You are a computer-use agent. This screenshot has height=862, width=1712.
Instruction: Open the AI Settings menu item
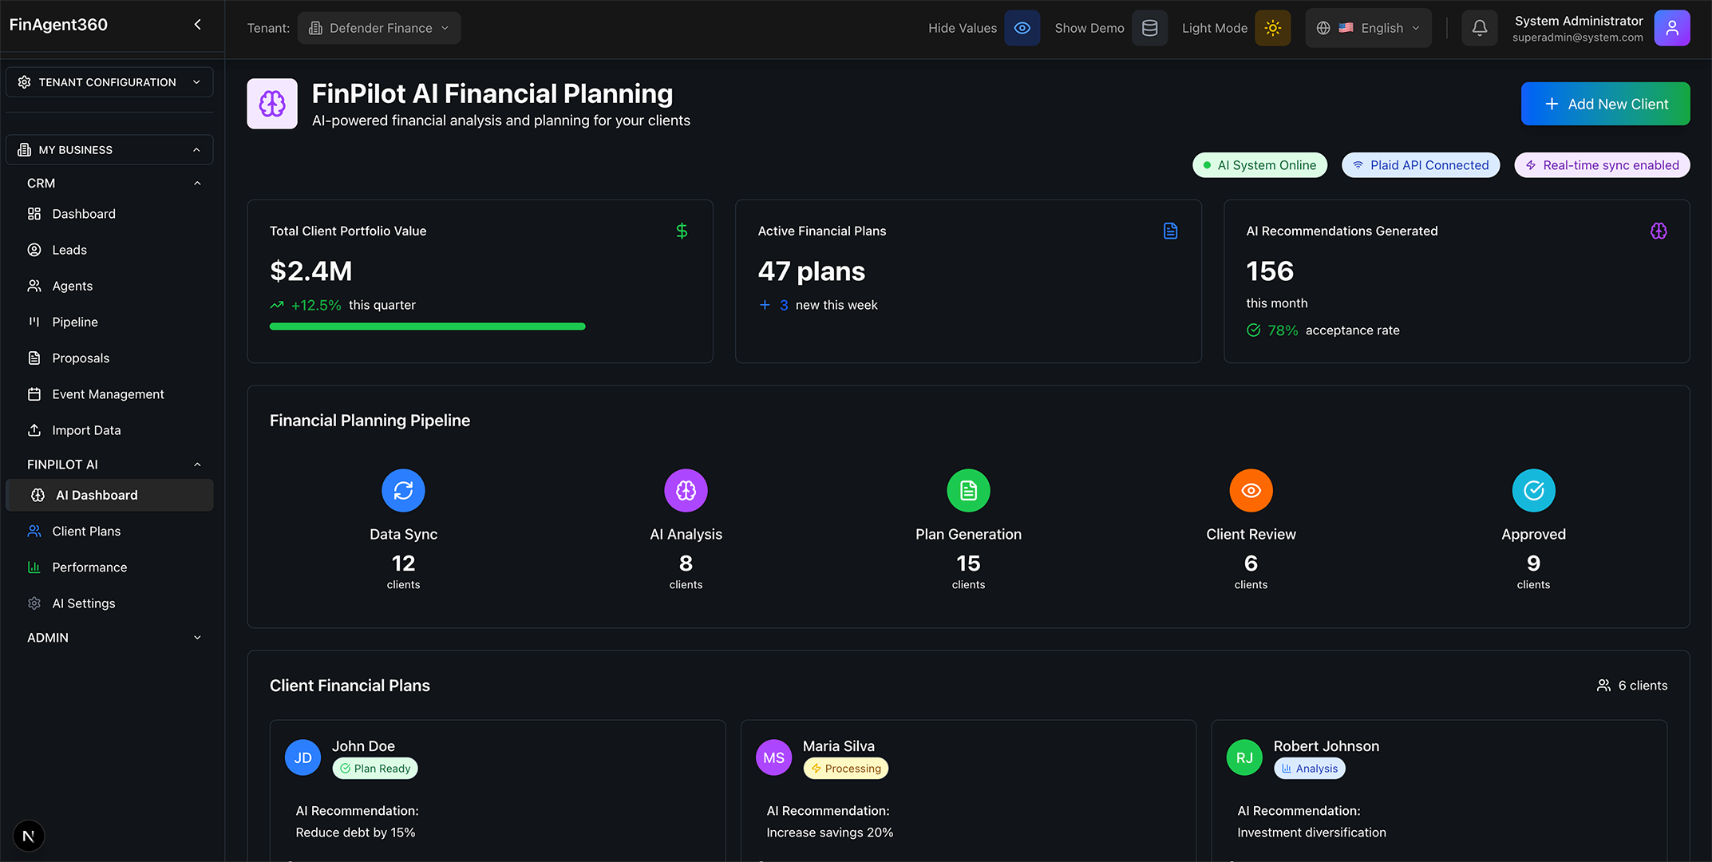[84, 603]
